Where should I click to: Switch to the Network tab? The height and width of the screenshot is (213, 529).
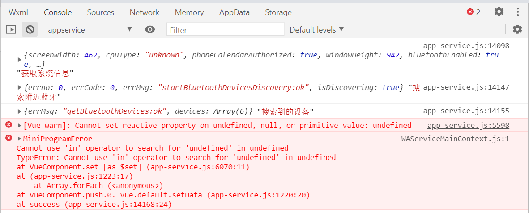click(145, 12)
